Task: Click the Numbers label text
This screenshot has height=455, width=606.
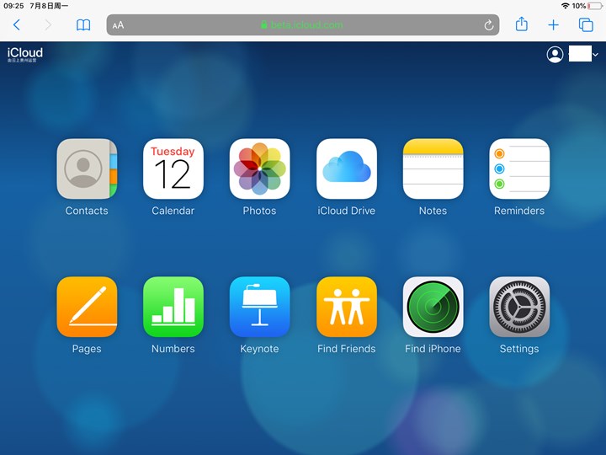Action: pos(173,349)
